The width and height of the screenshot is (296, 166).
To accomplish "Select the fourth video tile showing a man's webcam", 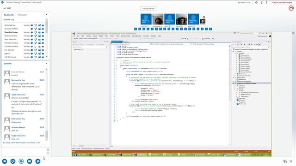I will [x=182, y=19].
